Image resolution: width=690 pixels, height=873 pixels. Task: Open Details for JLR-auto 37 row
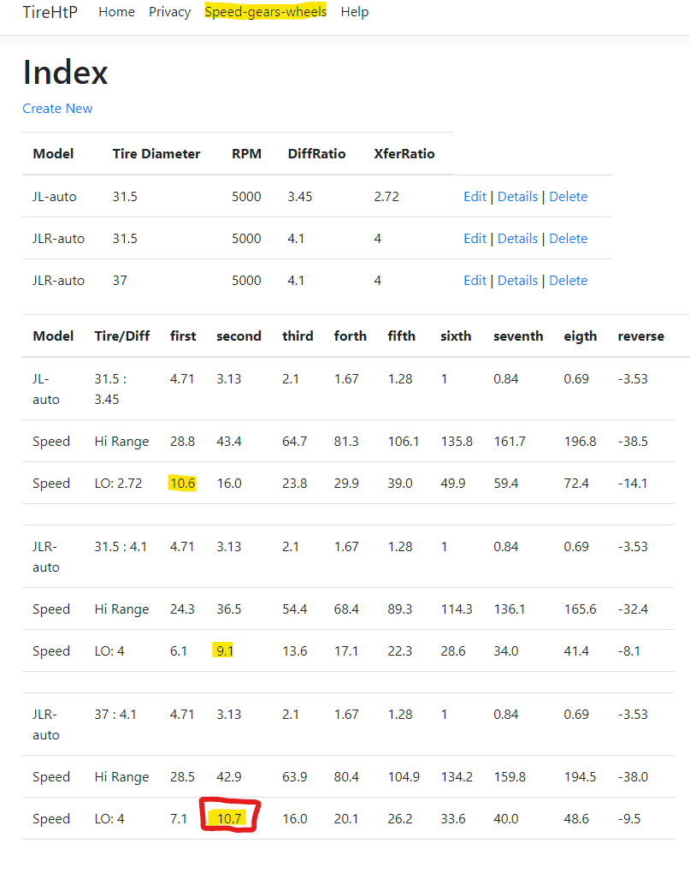517,280
